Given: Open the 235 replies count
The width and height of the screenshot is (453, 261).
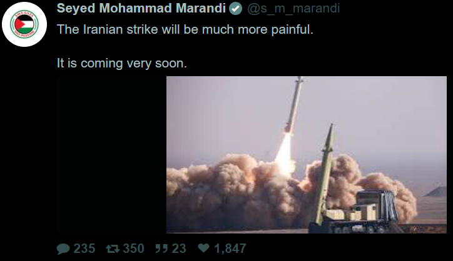Looking at the screenshot, I should click(84, 249).
